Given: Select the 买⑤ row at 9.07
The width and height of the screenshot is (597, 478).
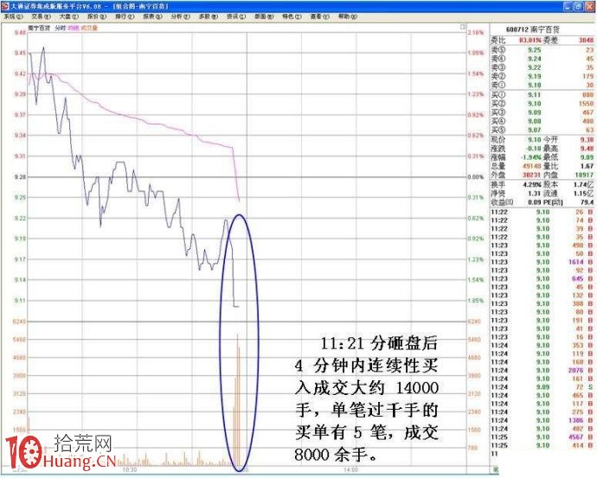Looking at the screenshot, I should coord(542,130).
